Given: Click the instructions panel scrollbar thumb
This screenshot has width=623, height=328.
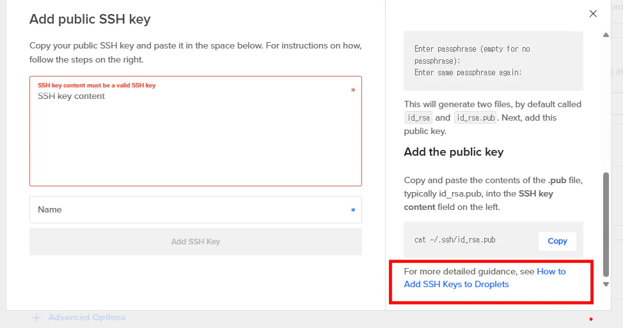Looking at the screenshot, I should 606,223.
